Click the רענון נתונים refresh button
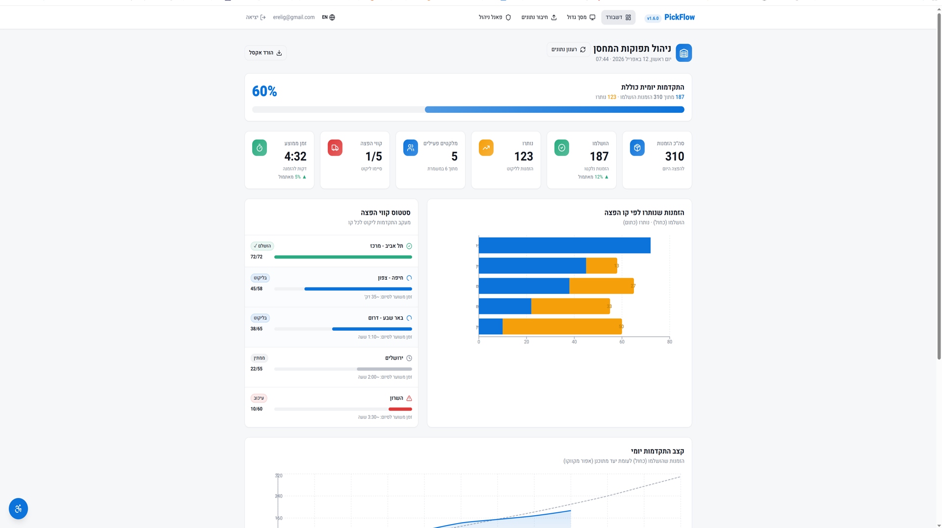 (568, 50)
